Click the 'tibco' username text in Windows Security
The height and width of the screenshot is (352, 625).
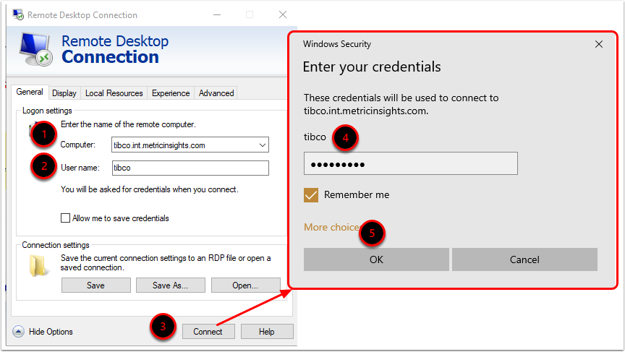point(315,137)
